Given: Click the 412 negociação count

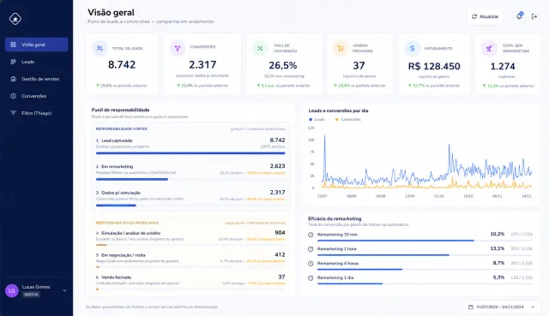Looking at the screenshot, I should click(x=280, y=255).
